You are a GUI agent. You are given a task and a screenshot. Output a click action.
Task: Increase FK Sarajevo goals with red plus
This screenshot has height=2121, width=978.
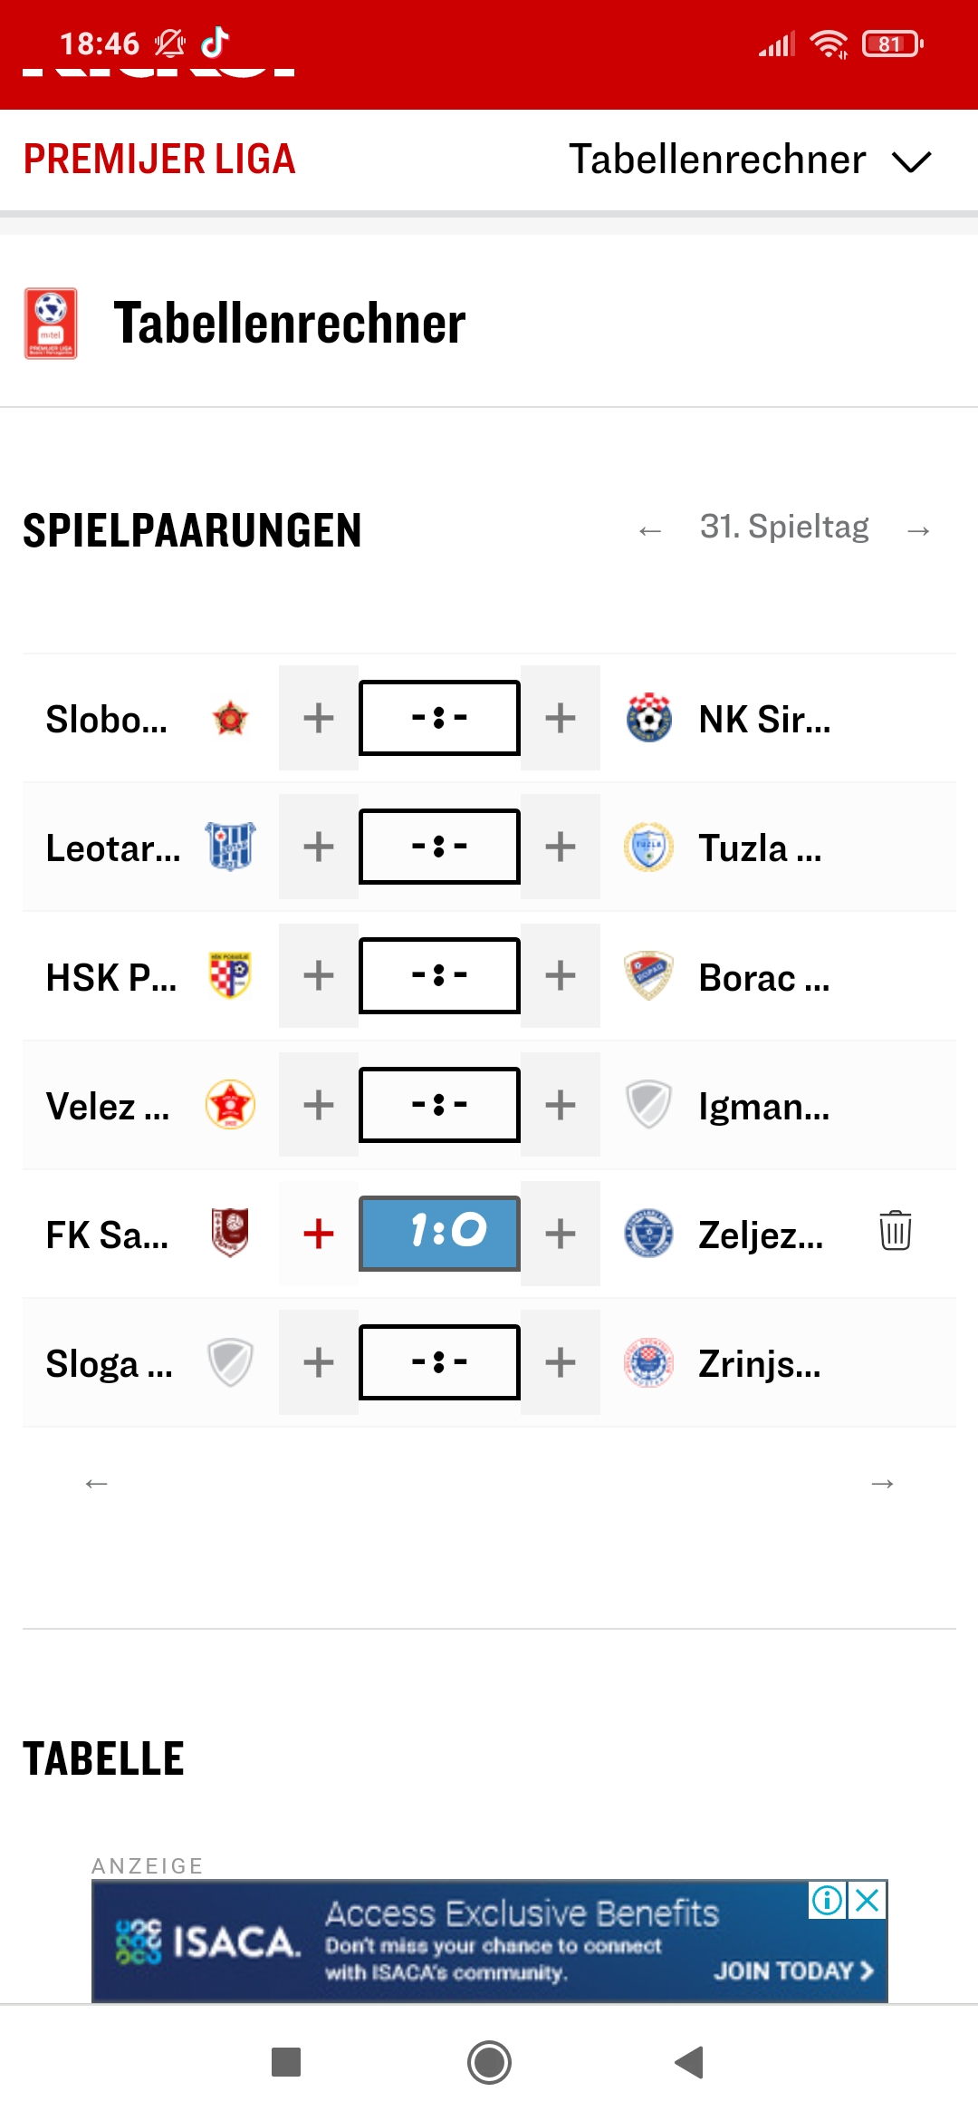tap(319, 1234)
